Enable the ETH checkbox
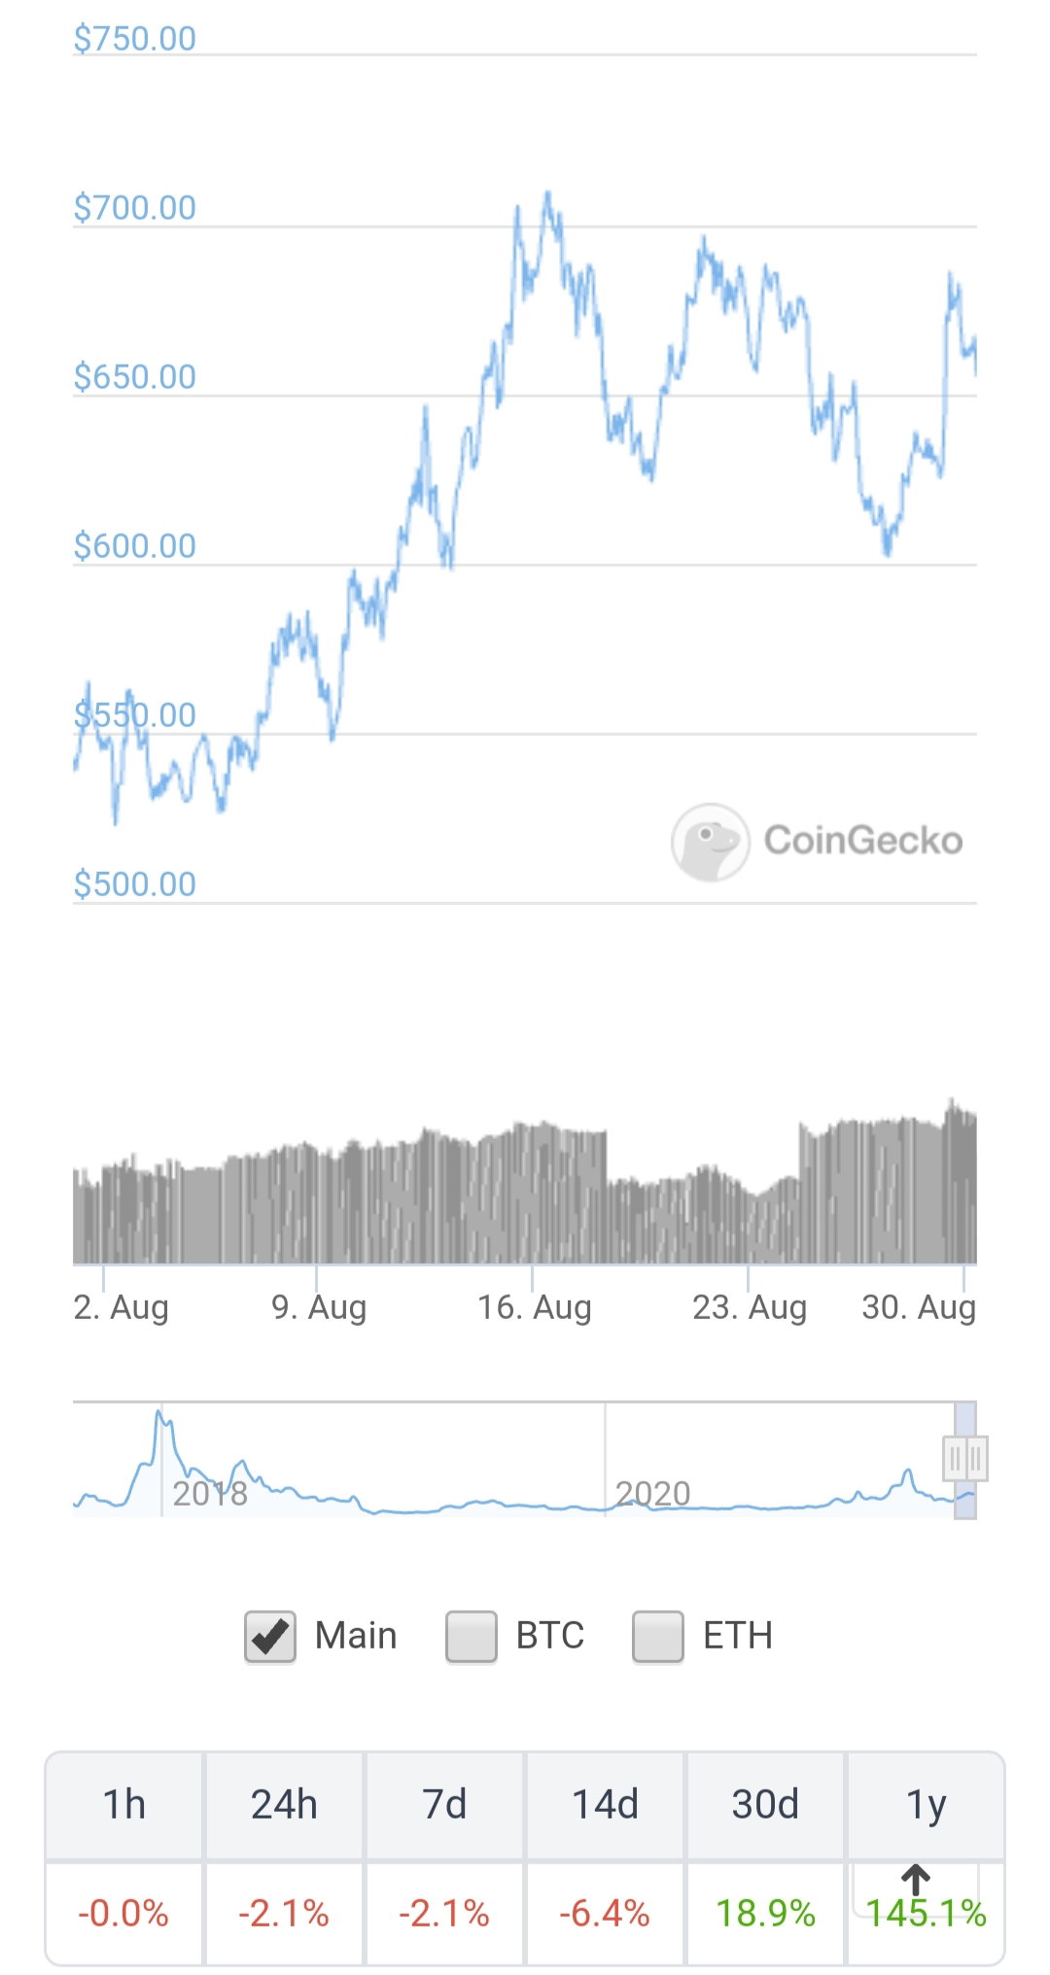Screen dimensions: 1050x1975 657,1637
